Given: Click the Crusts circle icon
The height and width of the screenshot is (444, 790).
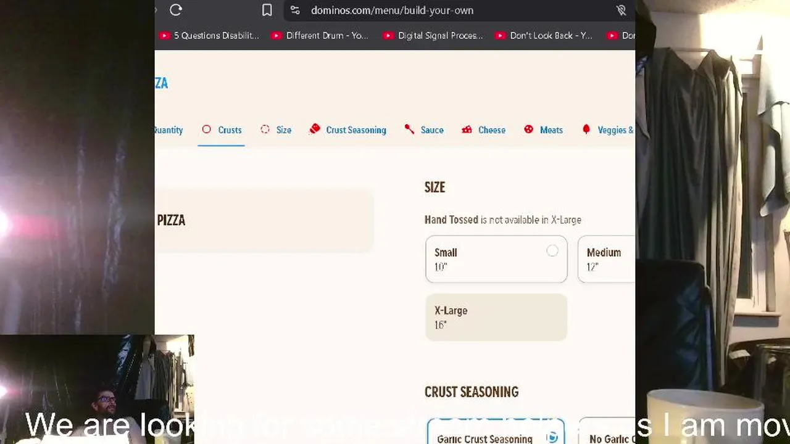Looking at the screenshot, I should click(x=206, y=129).
